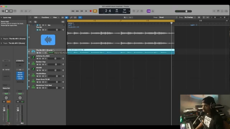Toggle the Quick Help button in control bar
The width and height of the screenshot is (230, 129).
(11, 11)
